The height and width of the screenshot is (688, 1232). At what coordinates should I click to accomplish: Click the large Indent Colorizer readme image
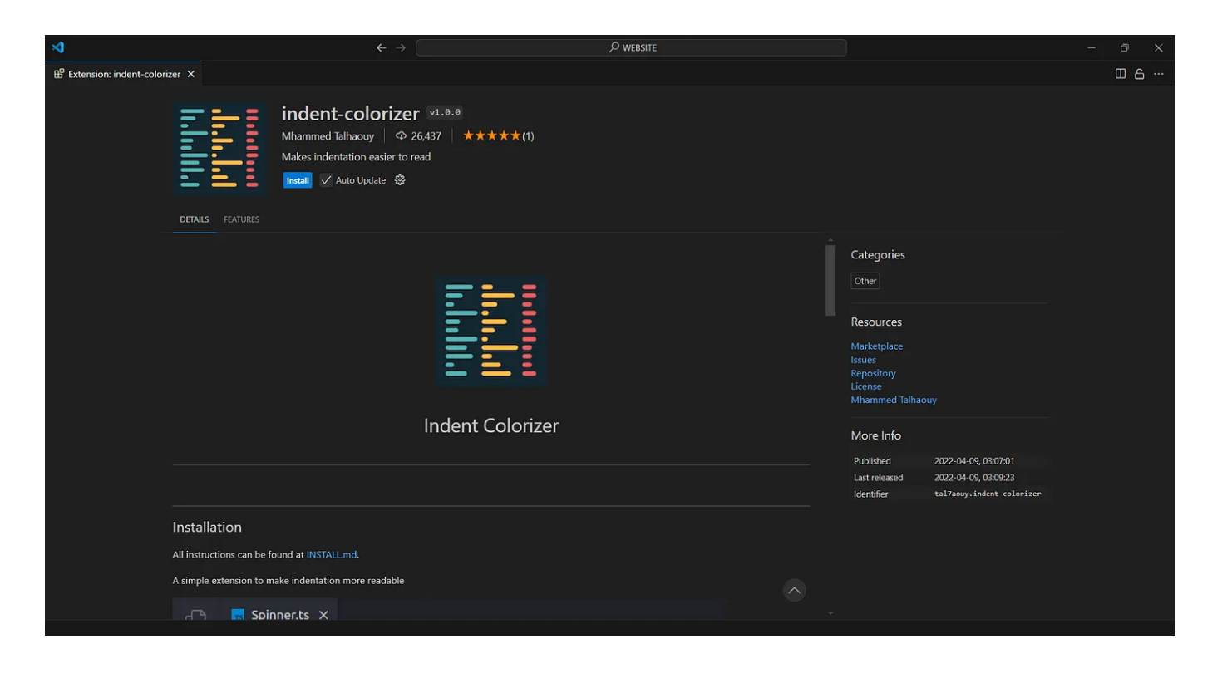(x=491, y=331)
